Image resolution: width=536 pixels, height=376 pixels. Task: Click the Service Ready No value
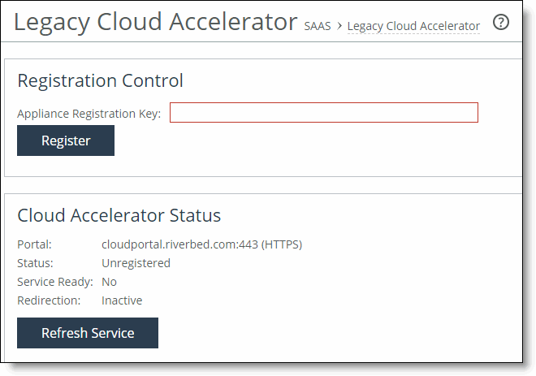(109, 282)
